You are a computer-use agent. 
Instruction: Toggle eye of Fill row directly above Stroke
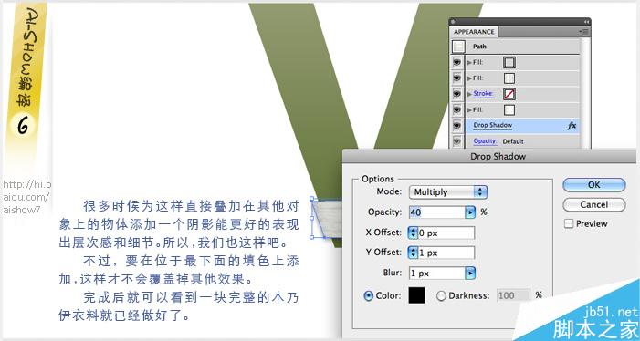point(457,78)
